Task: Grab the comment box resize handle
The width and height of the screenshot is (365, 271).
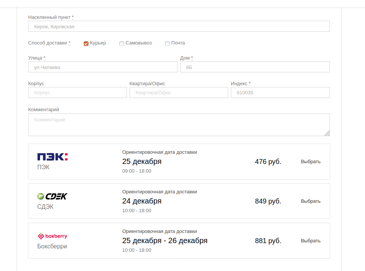Action: pos(327,133)
